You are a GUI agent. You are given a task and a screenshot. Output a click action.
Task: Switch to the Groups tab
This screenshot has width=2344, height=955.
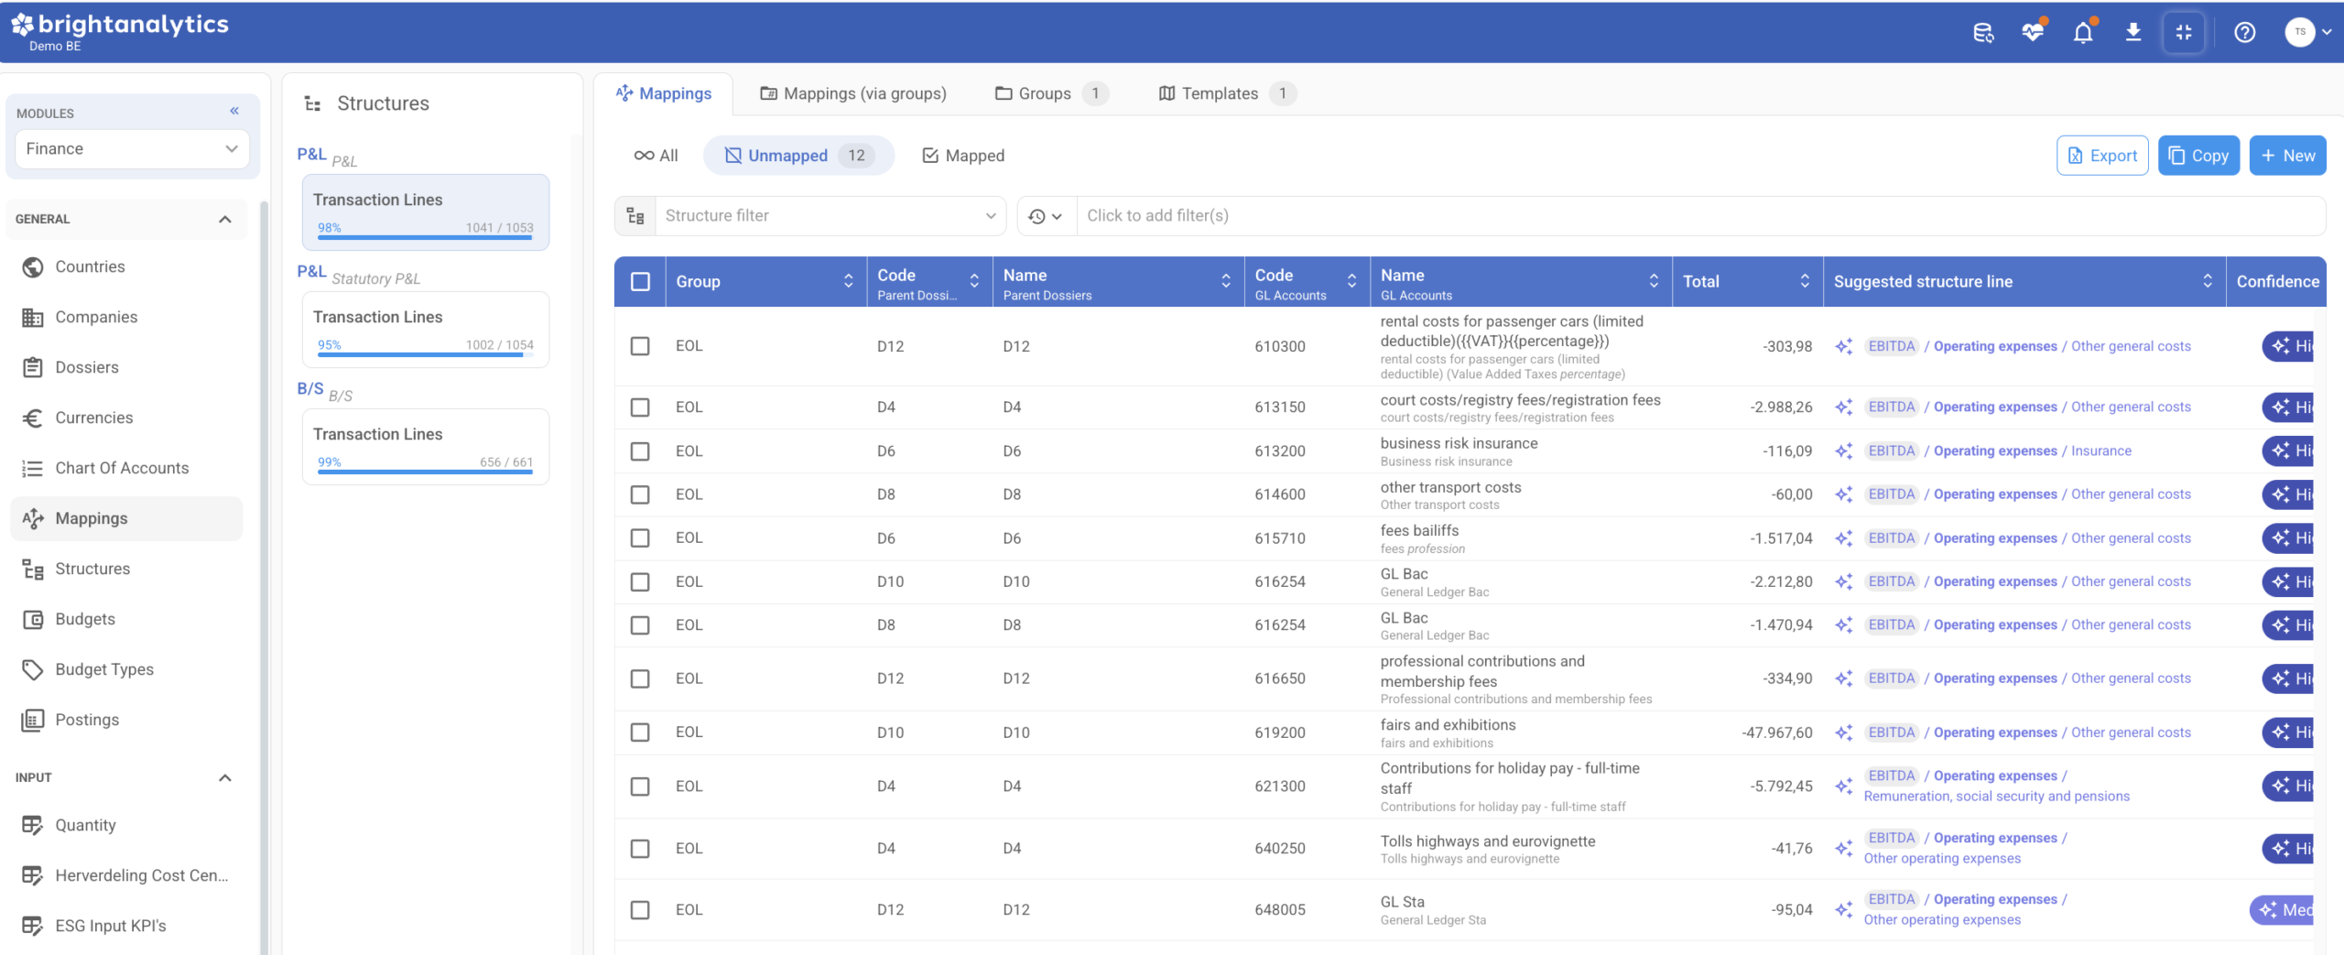pyautogui.click(x=1051, y=93)
